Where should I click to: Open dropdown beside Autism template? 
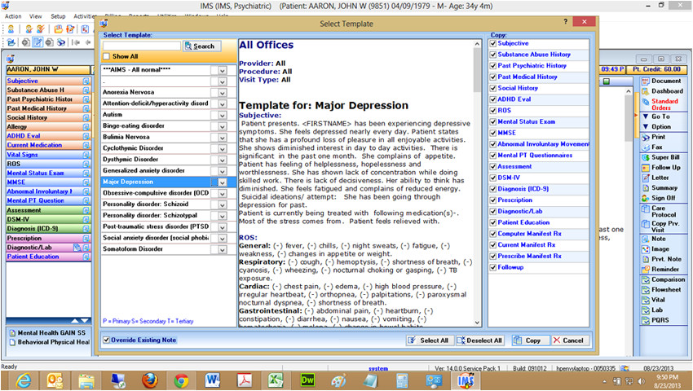point(221,115)
